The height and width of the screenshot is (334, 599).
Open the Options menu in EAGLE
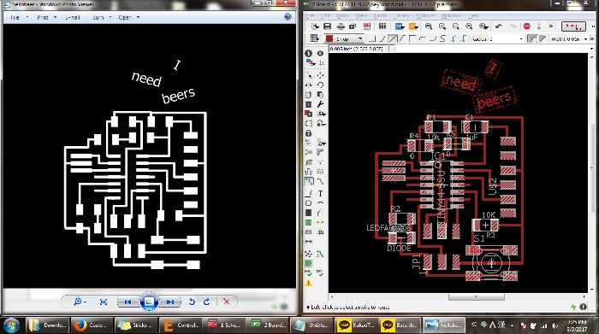[425, 15]
